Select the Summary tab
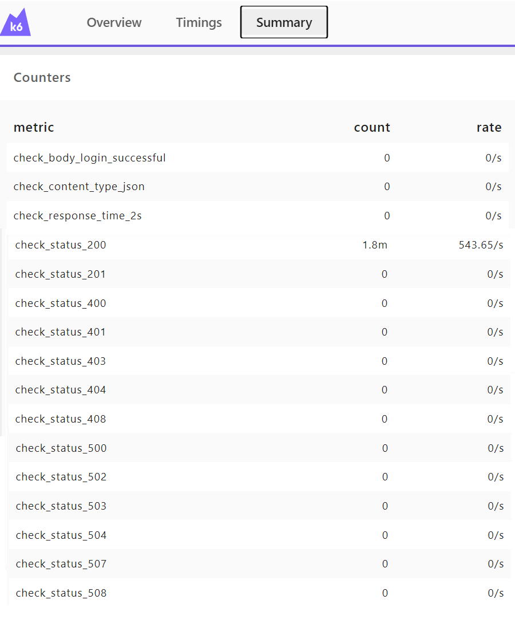The image size is (515, 639). click(284, 22)
